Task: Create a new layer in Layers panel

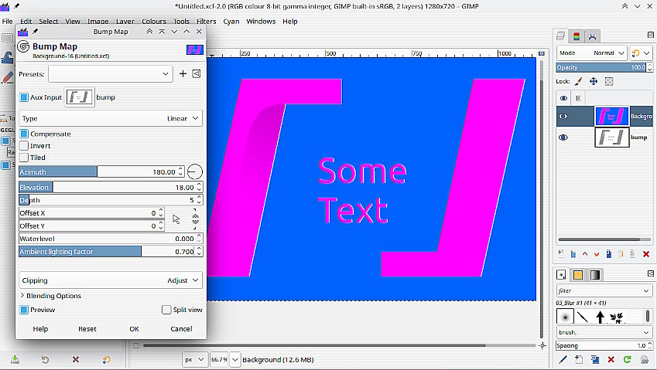Action: coord(561,254)
